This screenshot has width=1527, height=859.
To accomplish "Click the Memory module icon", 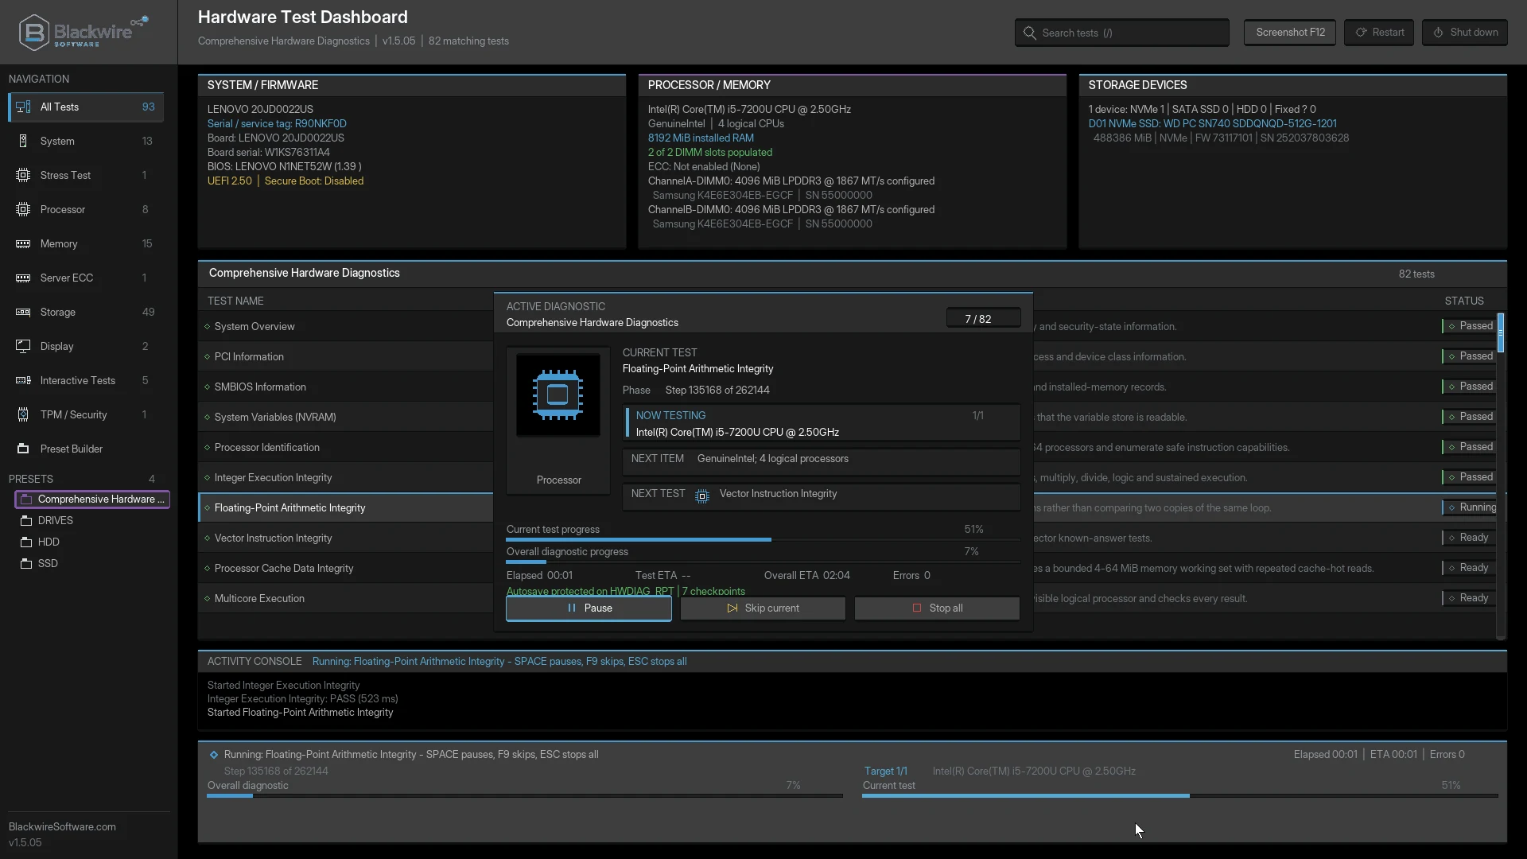I will [x=23, y=244].
